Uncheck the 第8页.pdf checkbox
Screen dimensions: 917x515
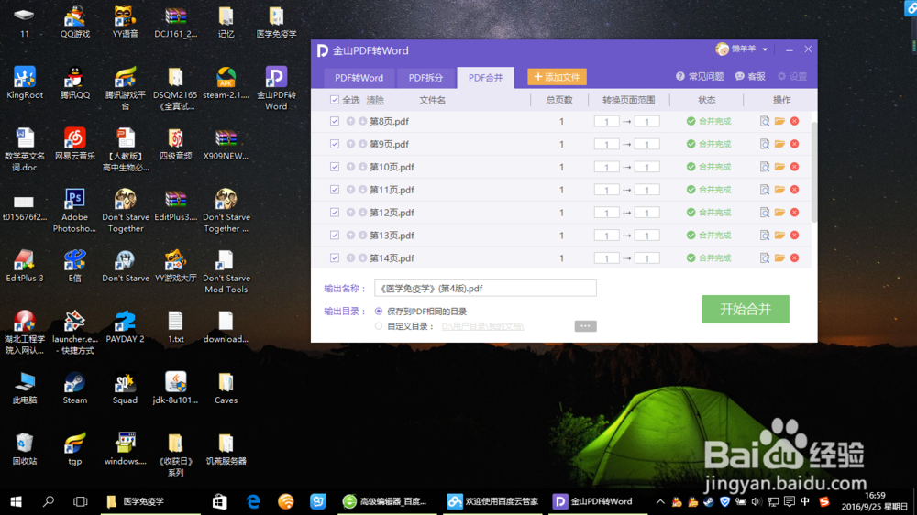pos(335,121)
